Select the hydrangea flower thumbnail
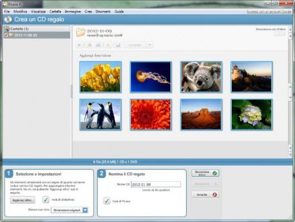The image size is (295, 222). pyautogui.click(x=252, y=115)
